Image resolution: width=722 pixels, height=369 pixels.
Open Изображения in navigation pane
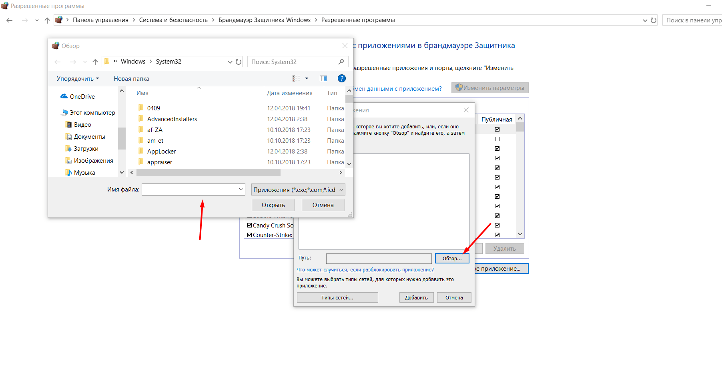89,161
